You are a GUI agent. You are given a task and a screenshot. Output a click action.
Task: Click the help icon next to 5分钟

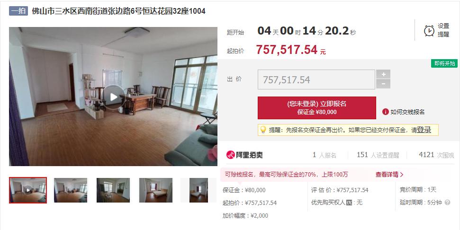coord(447,203)
